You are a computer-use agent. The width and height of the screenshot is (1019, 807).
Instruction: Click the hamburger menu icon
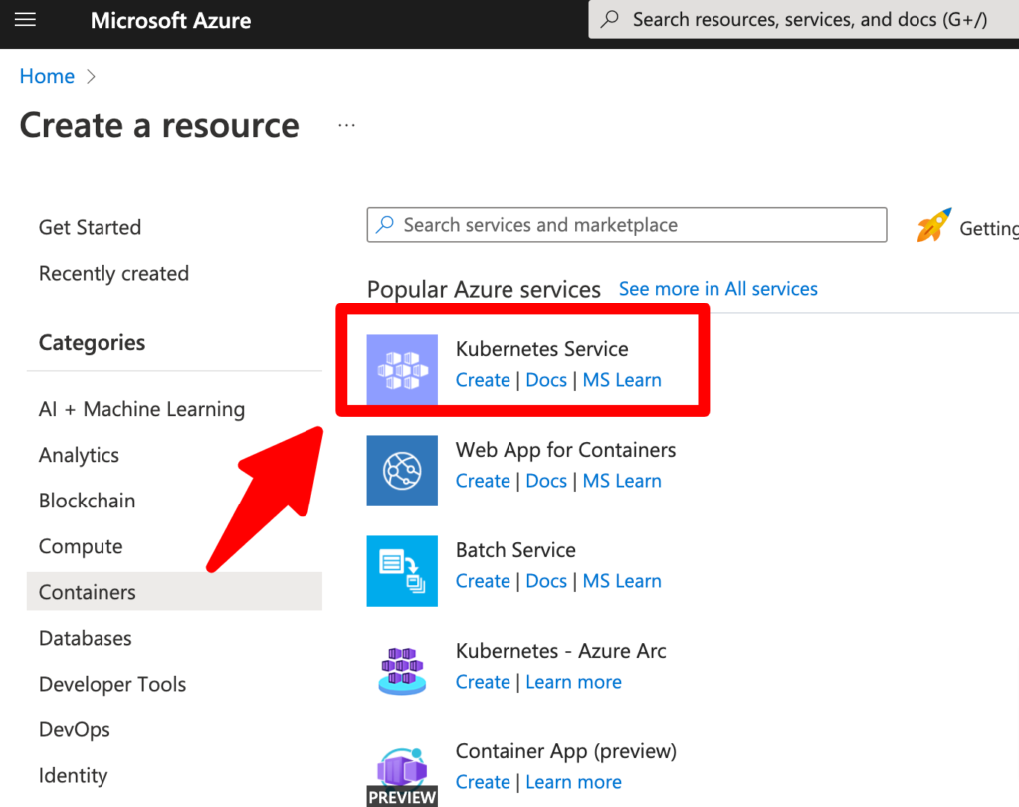[25, 19]
